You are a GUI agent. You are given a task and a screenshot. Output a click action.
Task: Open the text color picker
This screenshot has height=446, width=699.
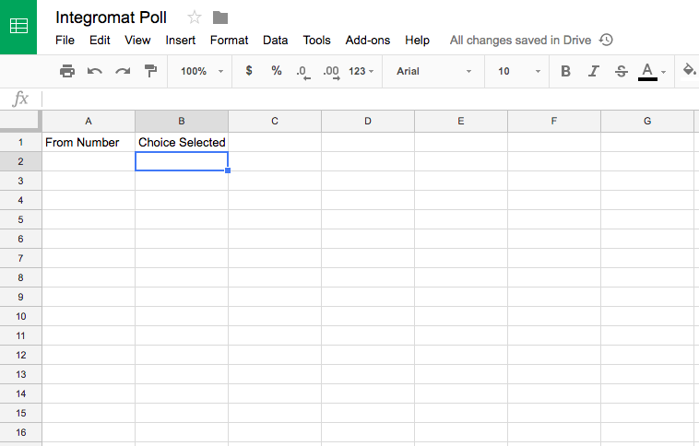[649, 71]
